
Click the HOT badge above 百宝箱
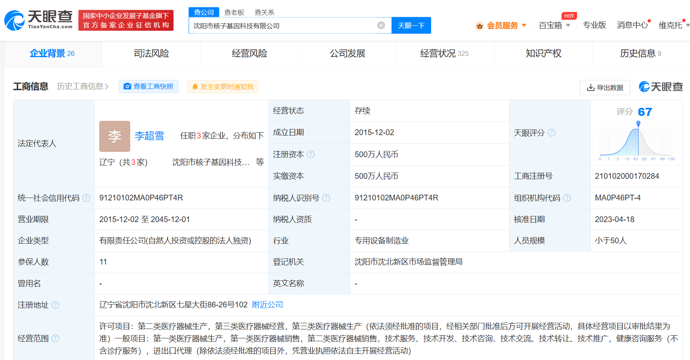pos(569,16)
